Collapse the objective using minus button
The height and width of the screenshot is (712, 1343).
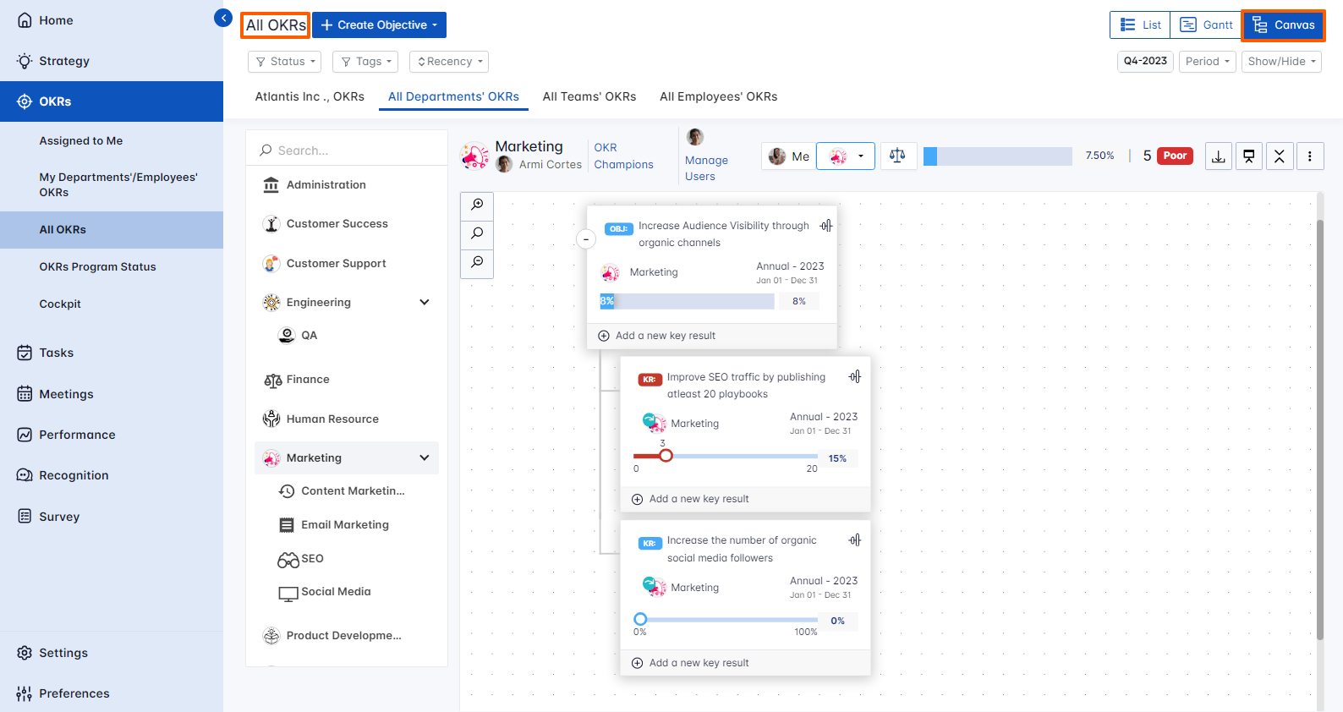[585, 239]
